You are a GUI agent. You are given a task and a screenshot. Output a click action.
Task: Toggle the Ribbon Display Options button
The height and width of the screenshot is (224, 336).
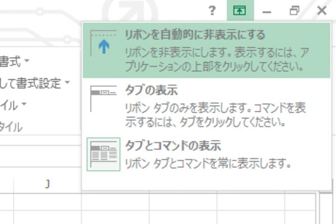tap(240, 11)
